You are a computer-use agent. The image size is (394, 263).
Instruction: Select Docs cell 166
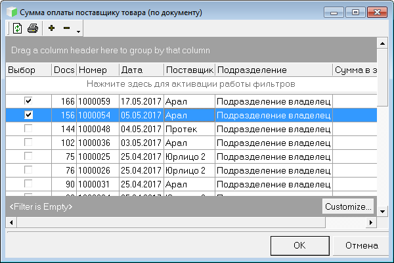(64, 101)
